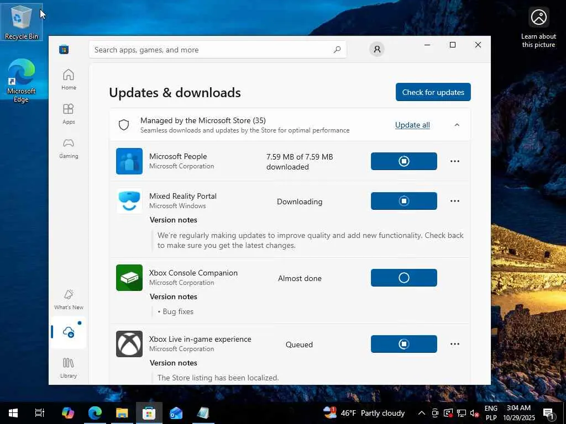The width and height of the screenshot is (566, 424).
Task: Open Outlook from the taskbar
Action: click(x=176, y=413)
